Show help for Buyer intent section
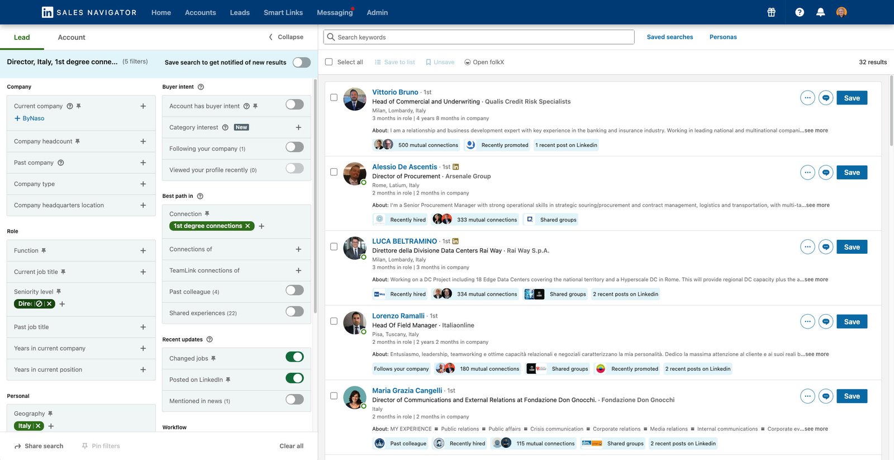 [201, 87]
